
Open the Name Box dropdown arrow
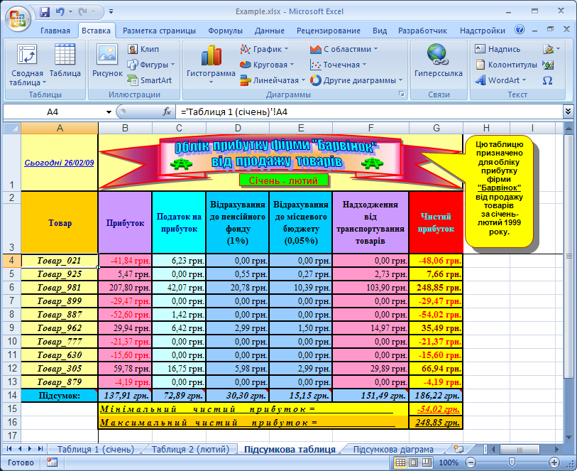click(109, 112)
